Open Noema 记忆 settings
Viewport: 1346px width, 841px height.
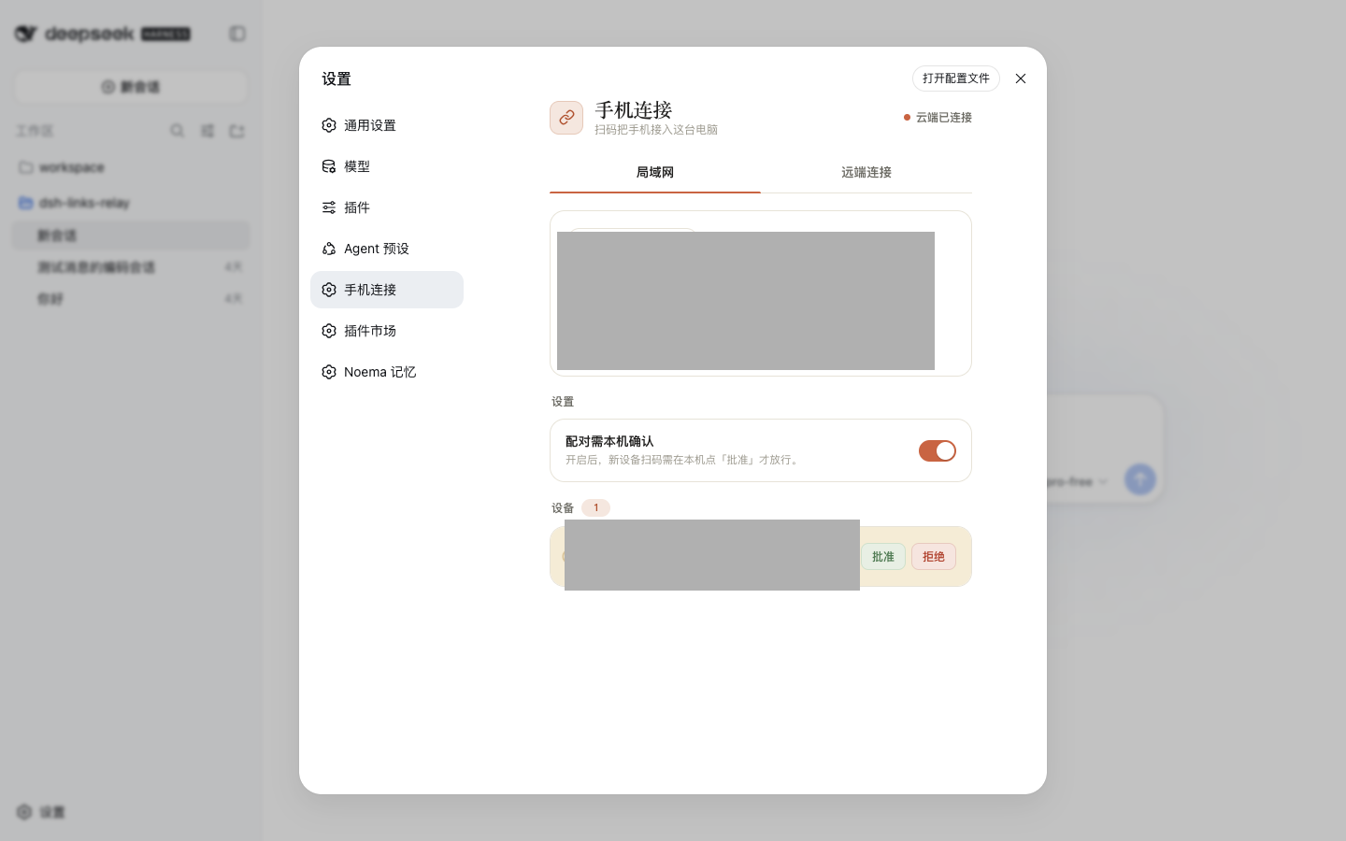[386, 372]
